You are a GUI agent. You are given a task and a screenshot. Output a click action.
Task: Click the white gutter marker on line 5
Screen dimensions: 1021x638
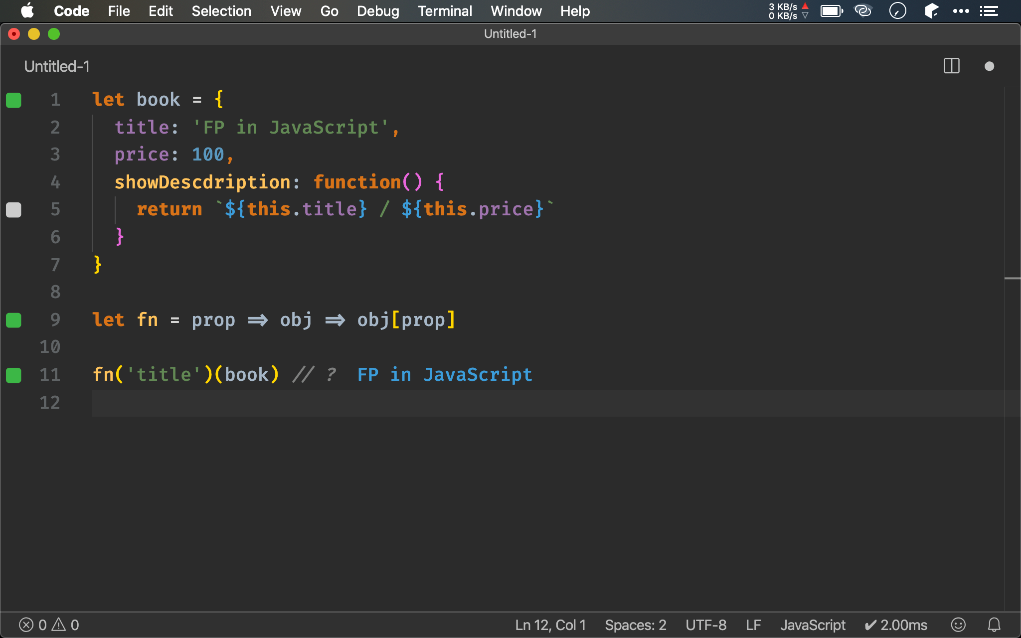[13, 210]
